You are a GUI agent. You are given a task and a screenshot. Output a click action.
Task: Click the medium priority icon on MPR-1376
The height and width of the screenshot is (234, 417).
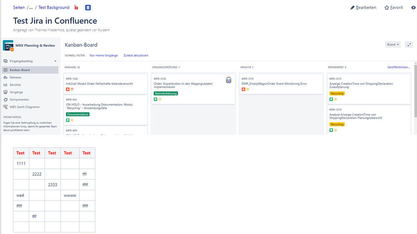pyautogui.click(x=248, y=89)
